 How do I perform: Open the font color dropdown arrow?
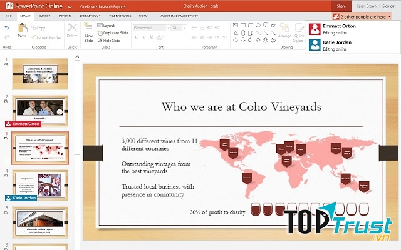click(163, 37)
